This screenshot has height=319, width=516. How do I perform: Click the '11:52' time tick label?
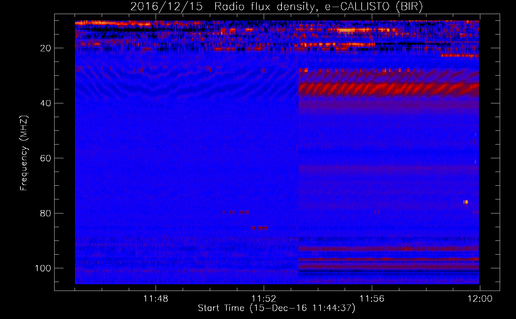[264, 299]
